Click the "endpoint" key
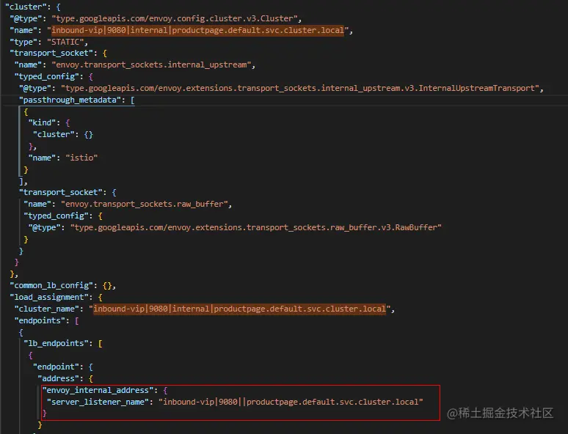 pos(56,367)
